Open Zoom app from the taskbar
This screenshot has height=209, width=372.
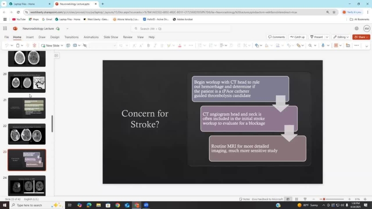tap(146, 205)
